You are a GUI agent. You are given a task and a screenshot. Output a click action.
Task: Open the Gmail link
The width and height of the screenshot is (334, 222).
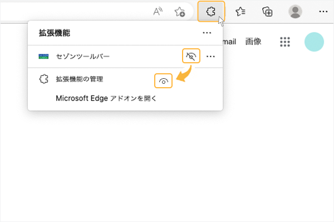point(229,42)
